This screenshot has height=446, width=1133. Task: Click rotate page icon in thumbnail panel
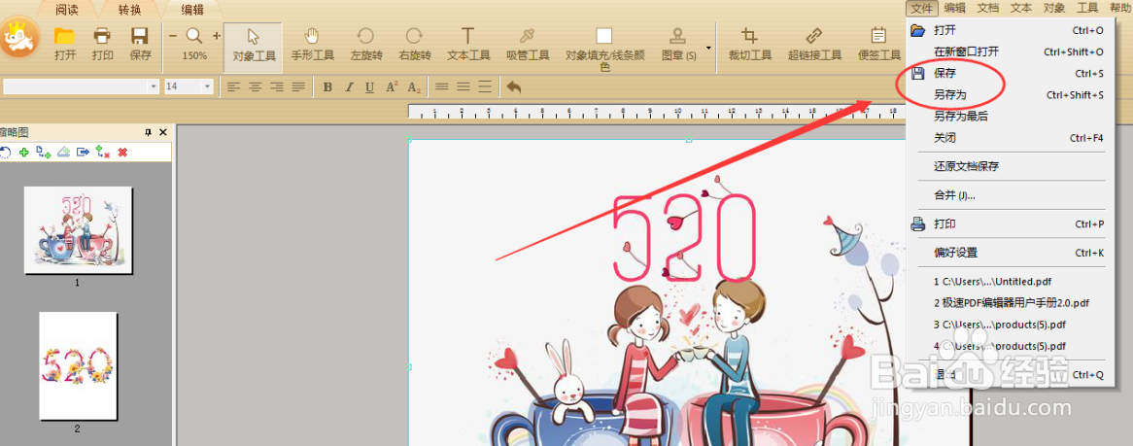pos(5,153)
